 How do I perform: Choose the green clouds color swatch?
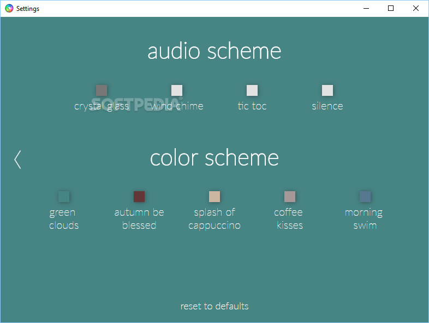64,197
